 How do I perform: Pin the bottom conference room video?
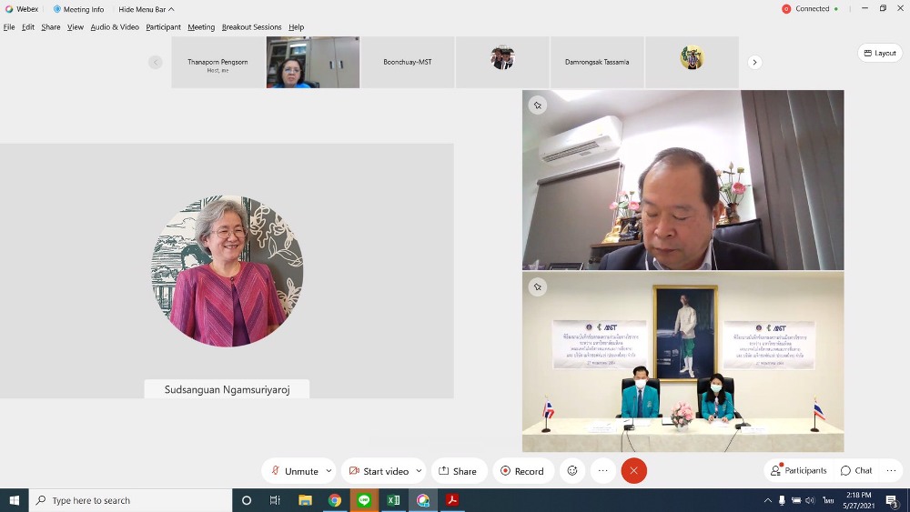(x=538, y=287)
